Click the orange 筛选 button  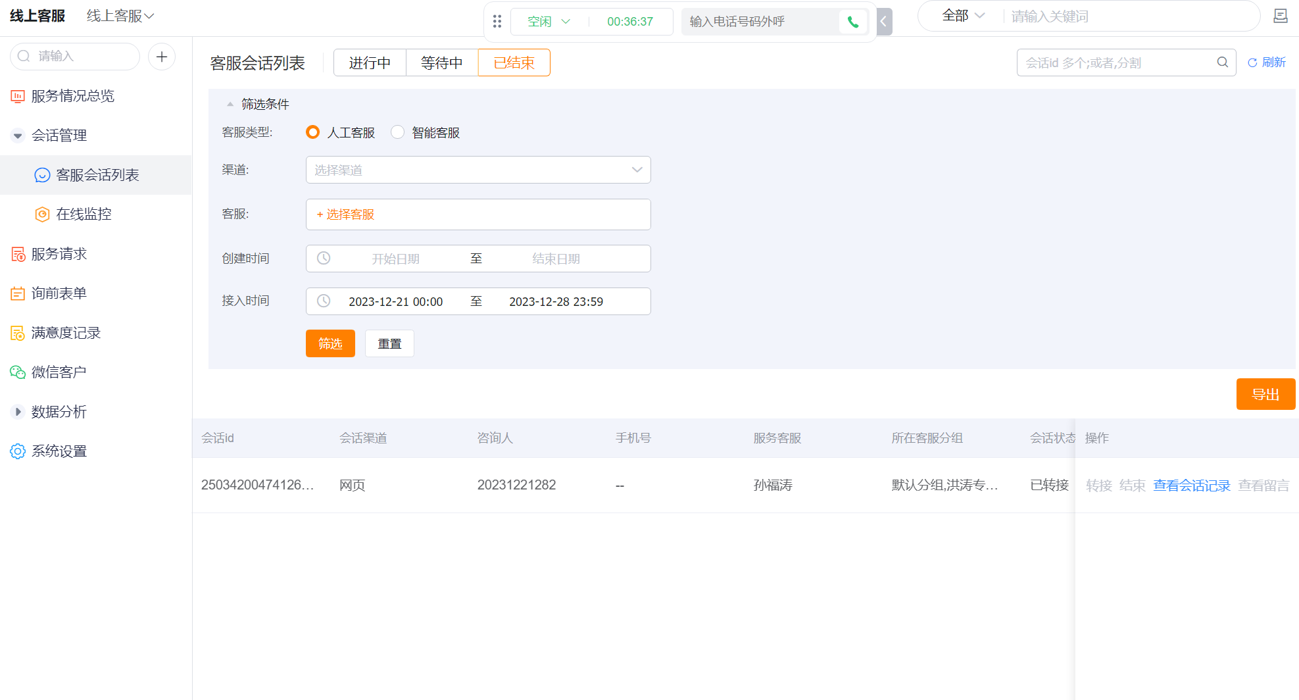330,343
